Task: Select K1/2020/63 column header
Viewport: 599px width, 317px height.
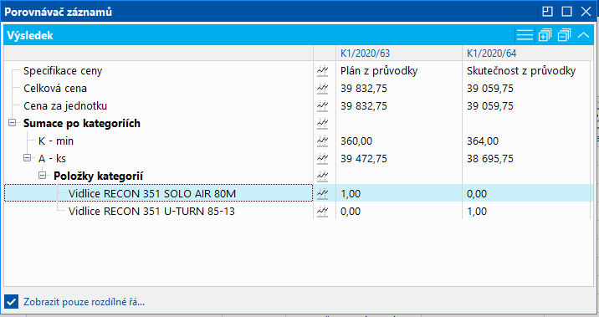Action: 366,53
